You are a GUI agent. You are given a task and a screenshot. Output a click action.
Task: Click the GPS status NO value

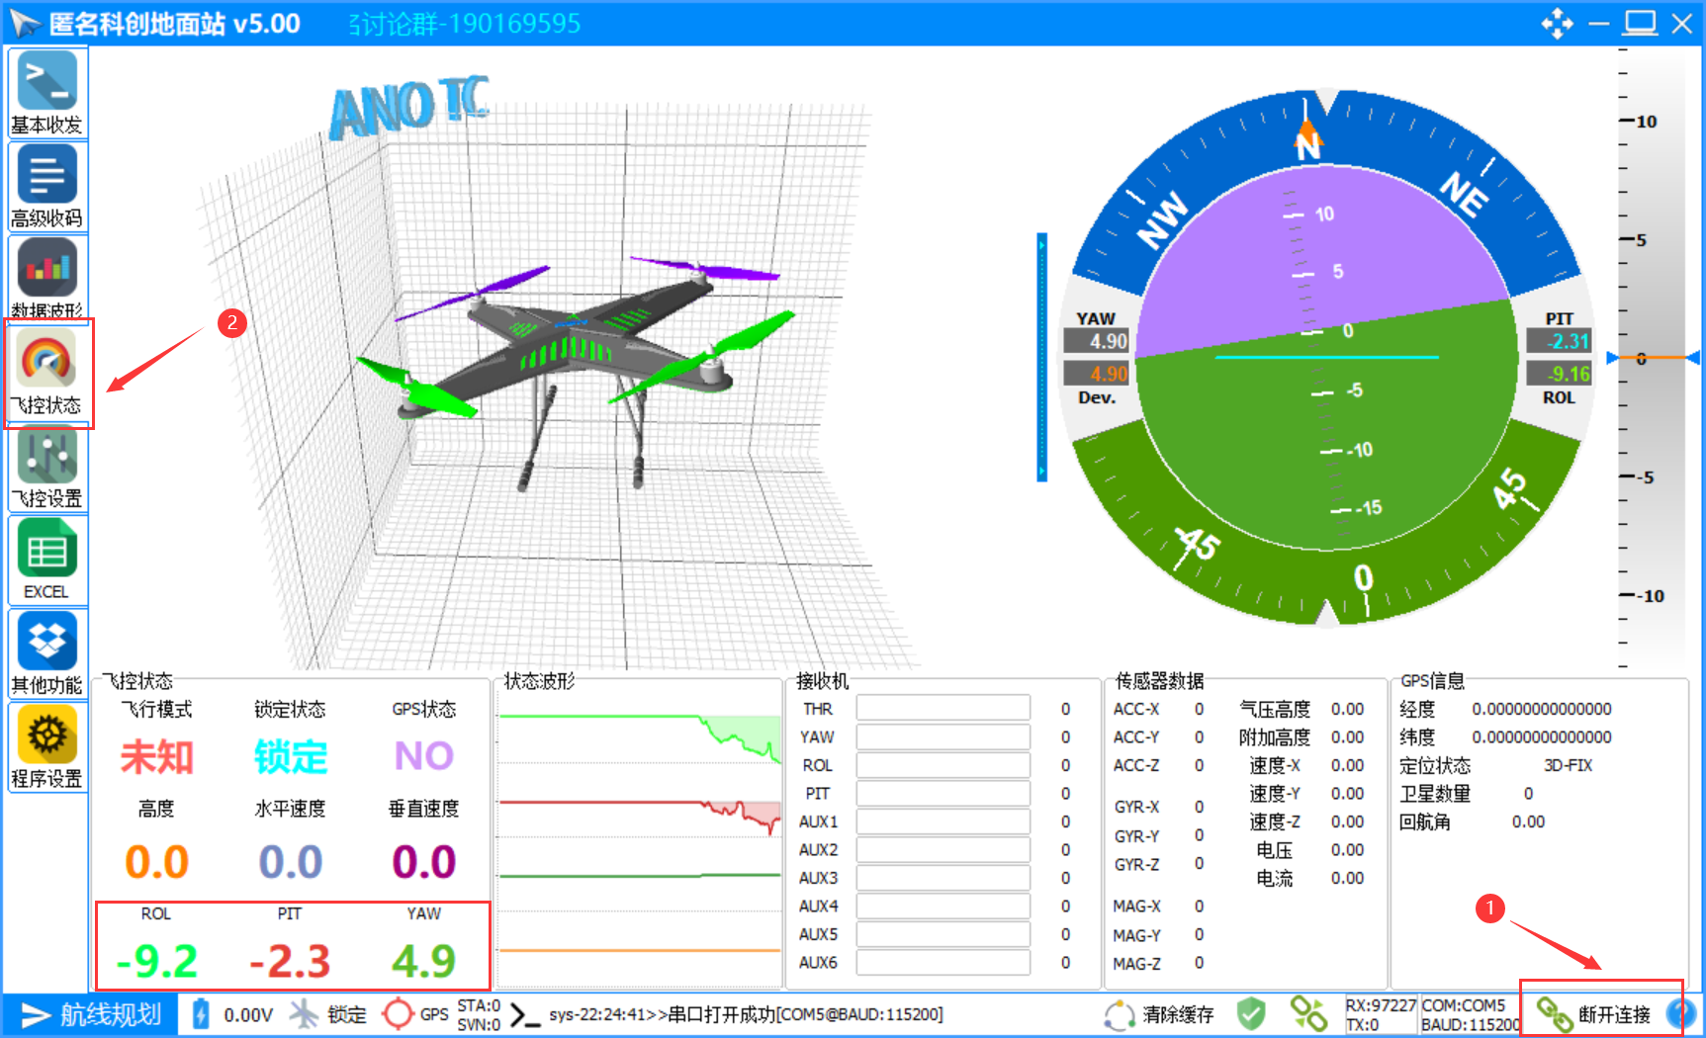tap(423, 757)
